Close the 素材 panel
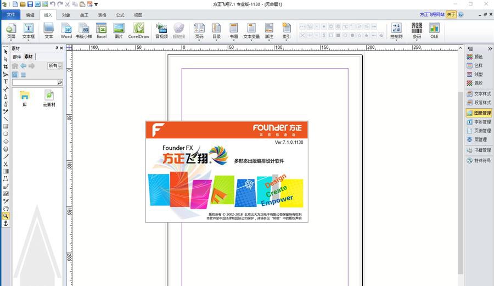The height and width of the screenshot is (286, 494). click(x=61, y=48)
